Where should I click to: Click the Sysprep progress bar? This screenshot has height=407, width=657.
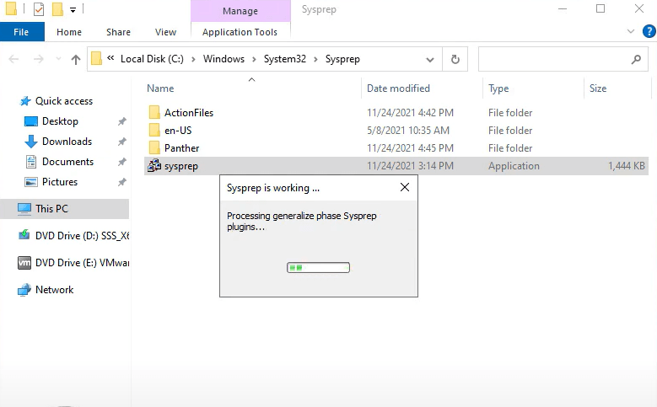318,268
